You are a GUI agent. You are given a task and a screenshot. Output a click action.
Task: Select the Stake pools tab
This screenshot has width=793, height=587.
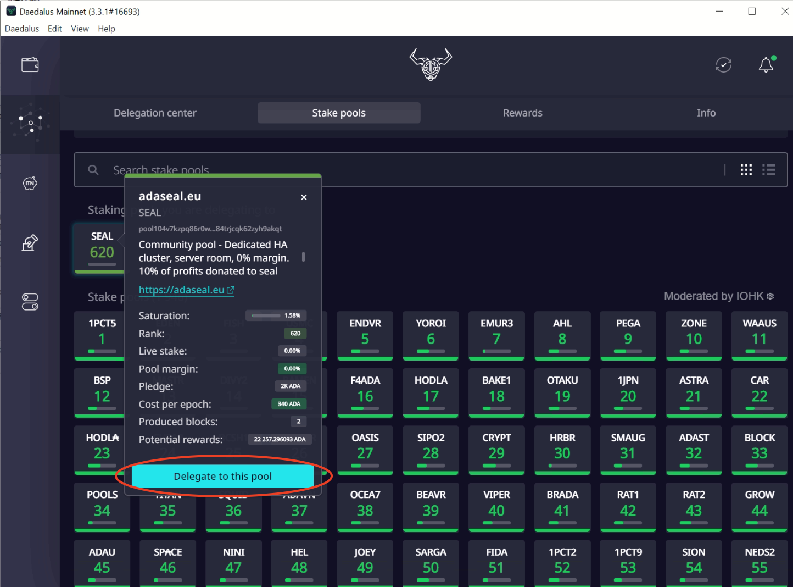click(339, 113)
